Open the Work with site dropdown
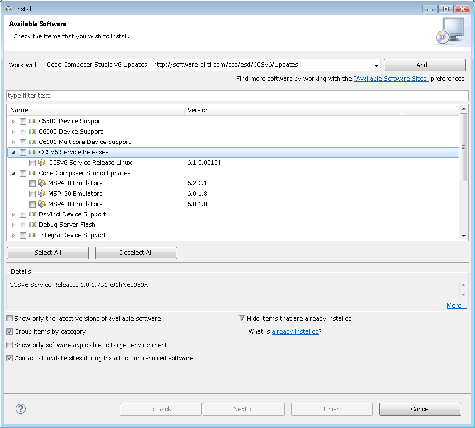Screen dimensions: 475x428 coord(376,65)
